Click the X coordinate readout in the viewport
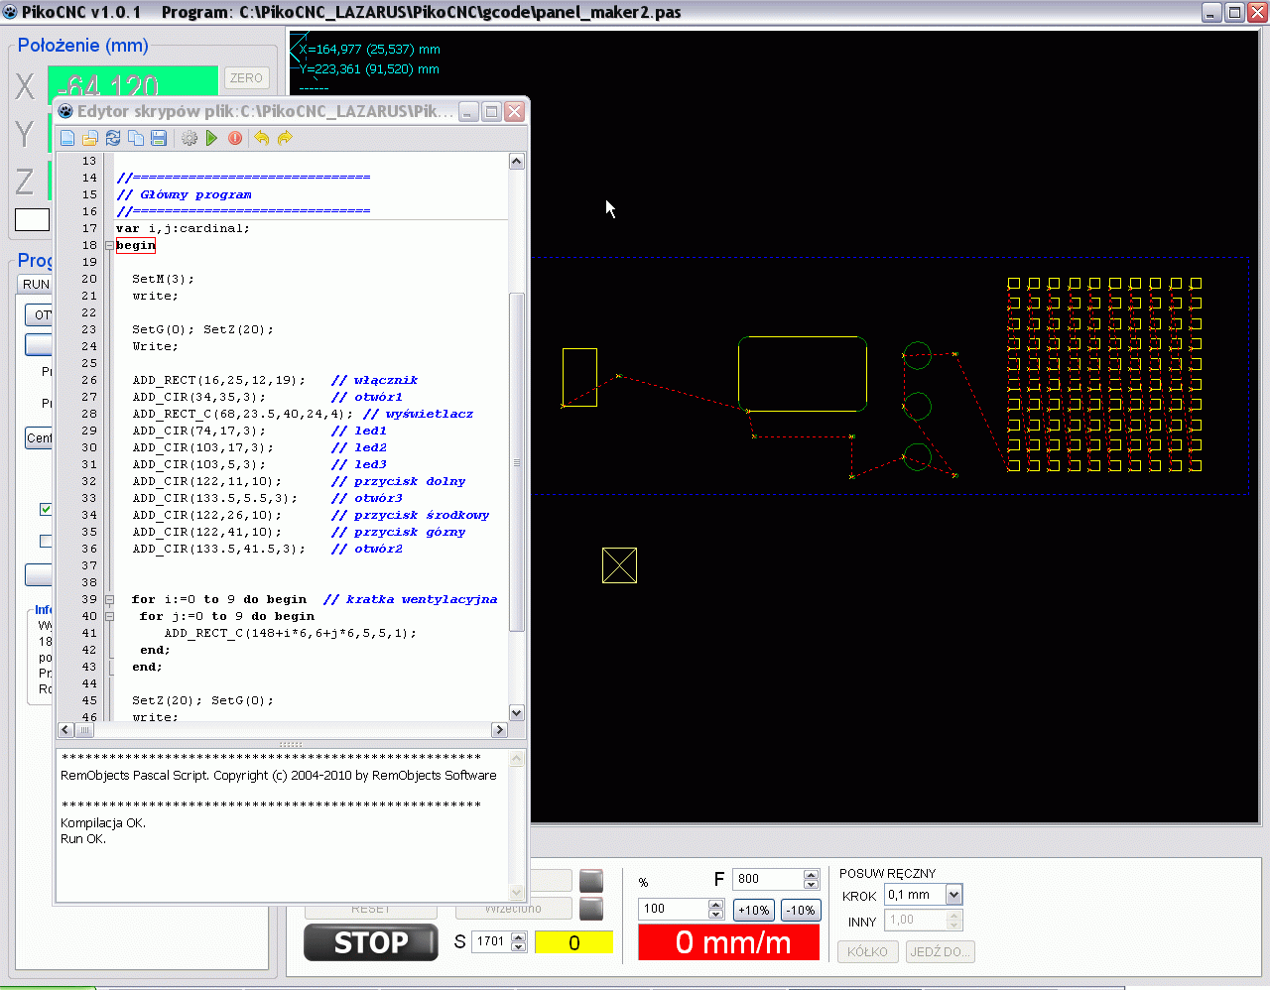The width and height of the screenshot is (1270, 990). tap(369, 49)
